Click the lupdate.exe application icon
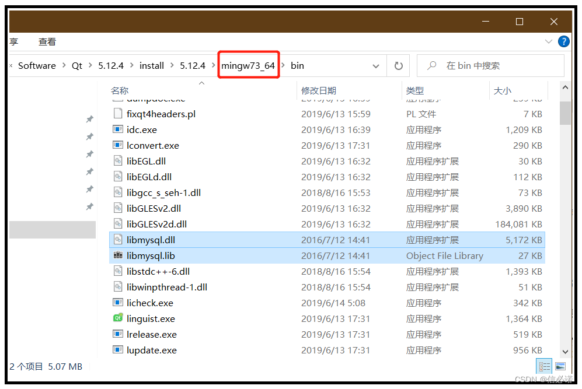582x389 pixels. [118, 350]
